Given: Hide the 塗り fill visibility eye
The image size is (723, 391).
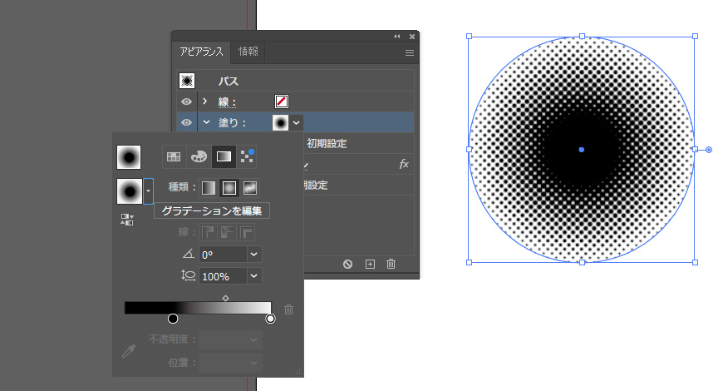Looking at the screenshot, I should (x=187, y=122).
